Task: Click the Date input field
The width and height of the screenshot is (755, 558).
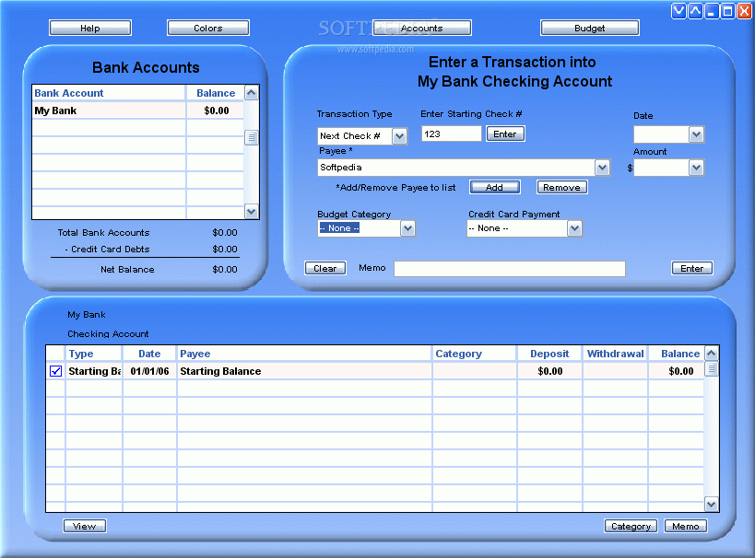Action: 662,134
